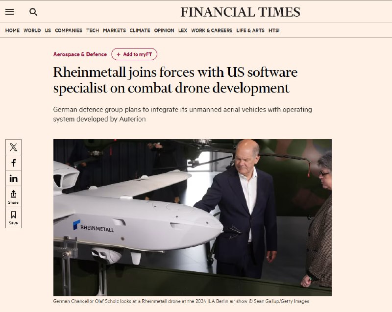Go to Work & Careers
Image resolution: width=392 pixels, height=312 pixels.
point(212,30)
